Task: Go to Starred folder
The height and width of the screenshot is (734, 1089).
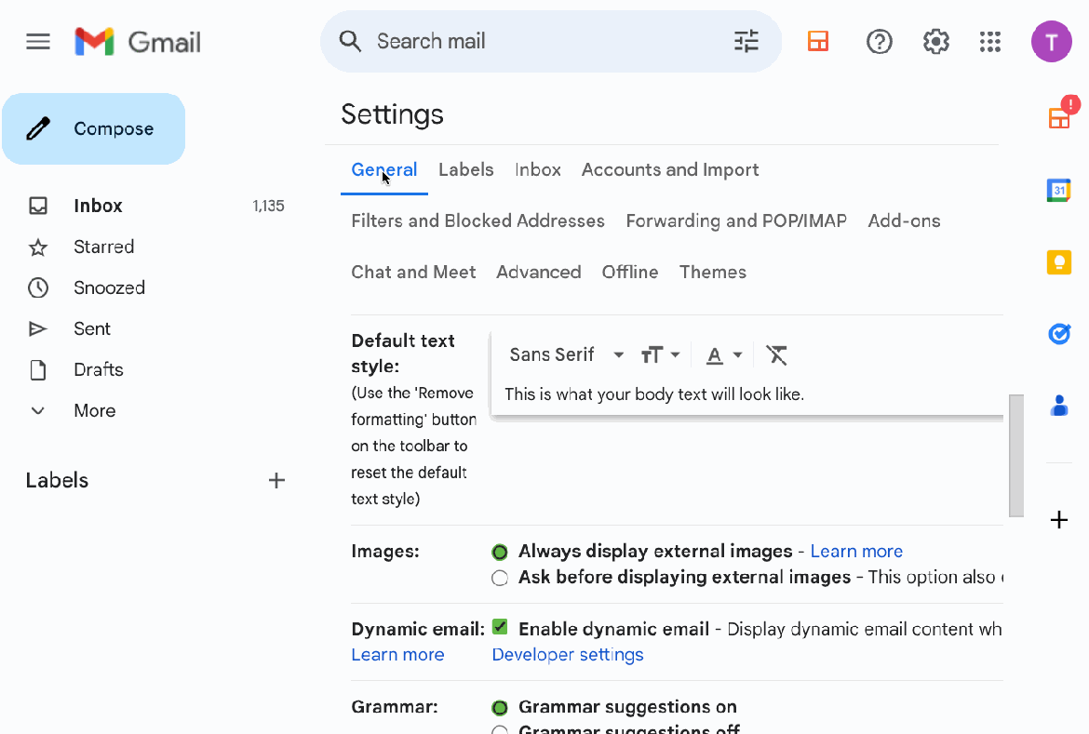Action: [103, 247]
